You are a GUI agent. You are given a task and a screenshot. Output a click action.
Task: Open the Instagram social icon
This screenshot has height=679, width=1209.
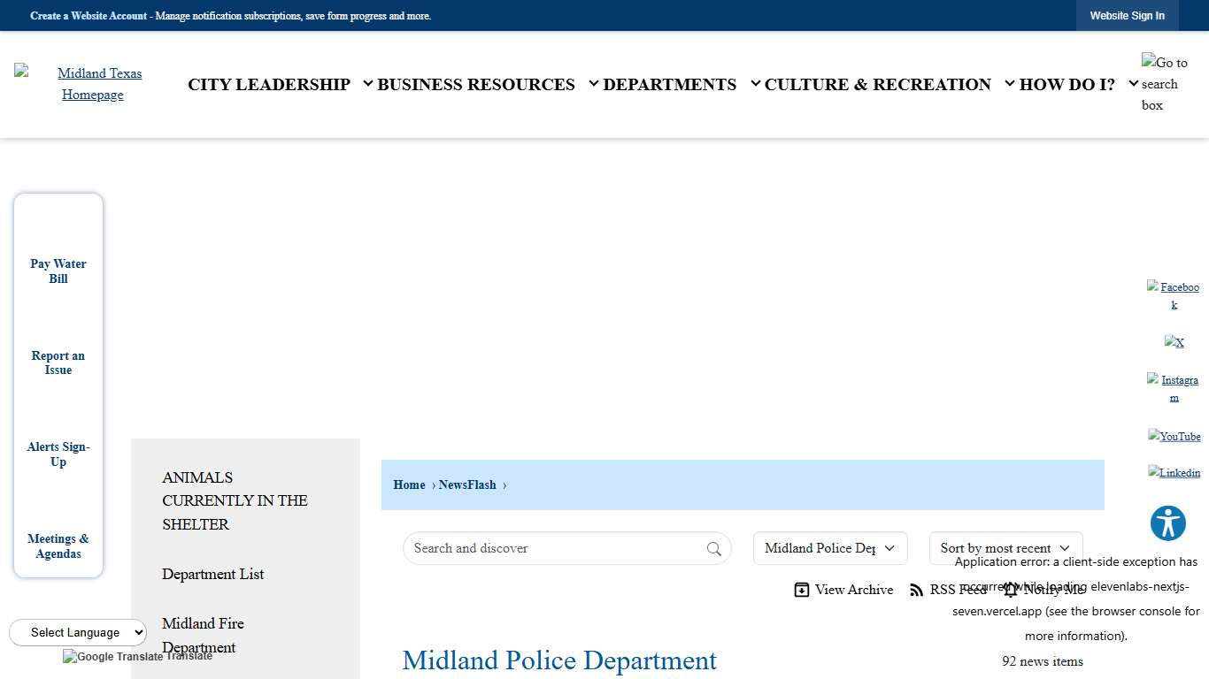[1174, 388]
